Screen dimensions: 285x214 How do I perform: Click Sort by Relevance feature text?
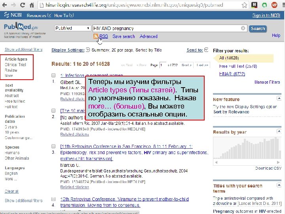click(x=231, y=112)
